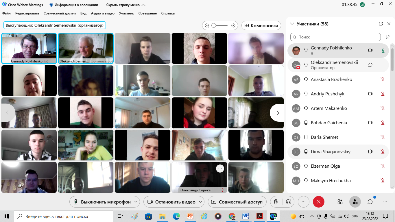Show hidden system tray icons
The height and width of the screenshot is (222, 395).
pos(312,216)
